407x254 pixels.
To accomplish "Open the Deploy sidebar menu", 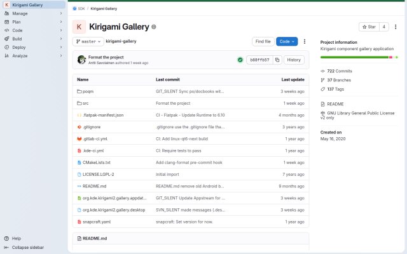I will point(34,48).
